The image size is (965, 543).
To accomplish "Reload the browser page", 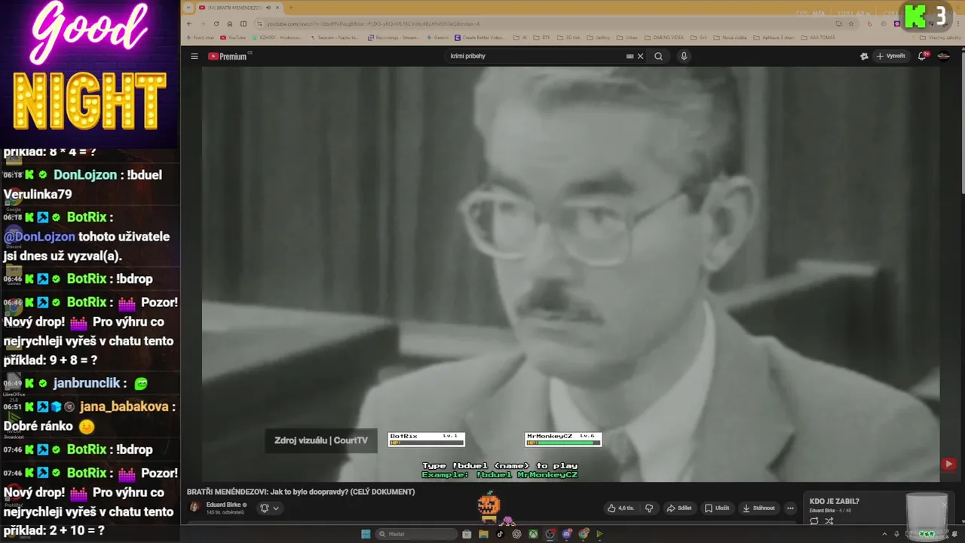I will coord(217,23).
